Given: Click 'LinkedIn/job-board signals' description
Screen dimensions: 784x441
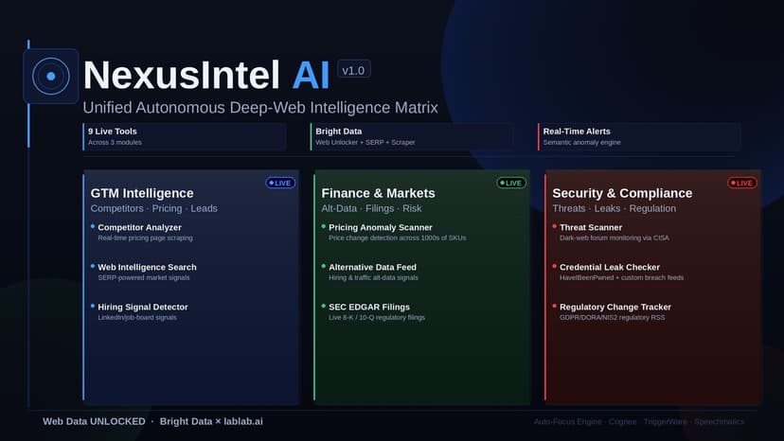Looking at the screenshot, I should (x=137, y=317).
